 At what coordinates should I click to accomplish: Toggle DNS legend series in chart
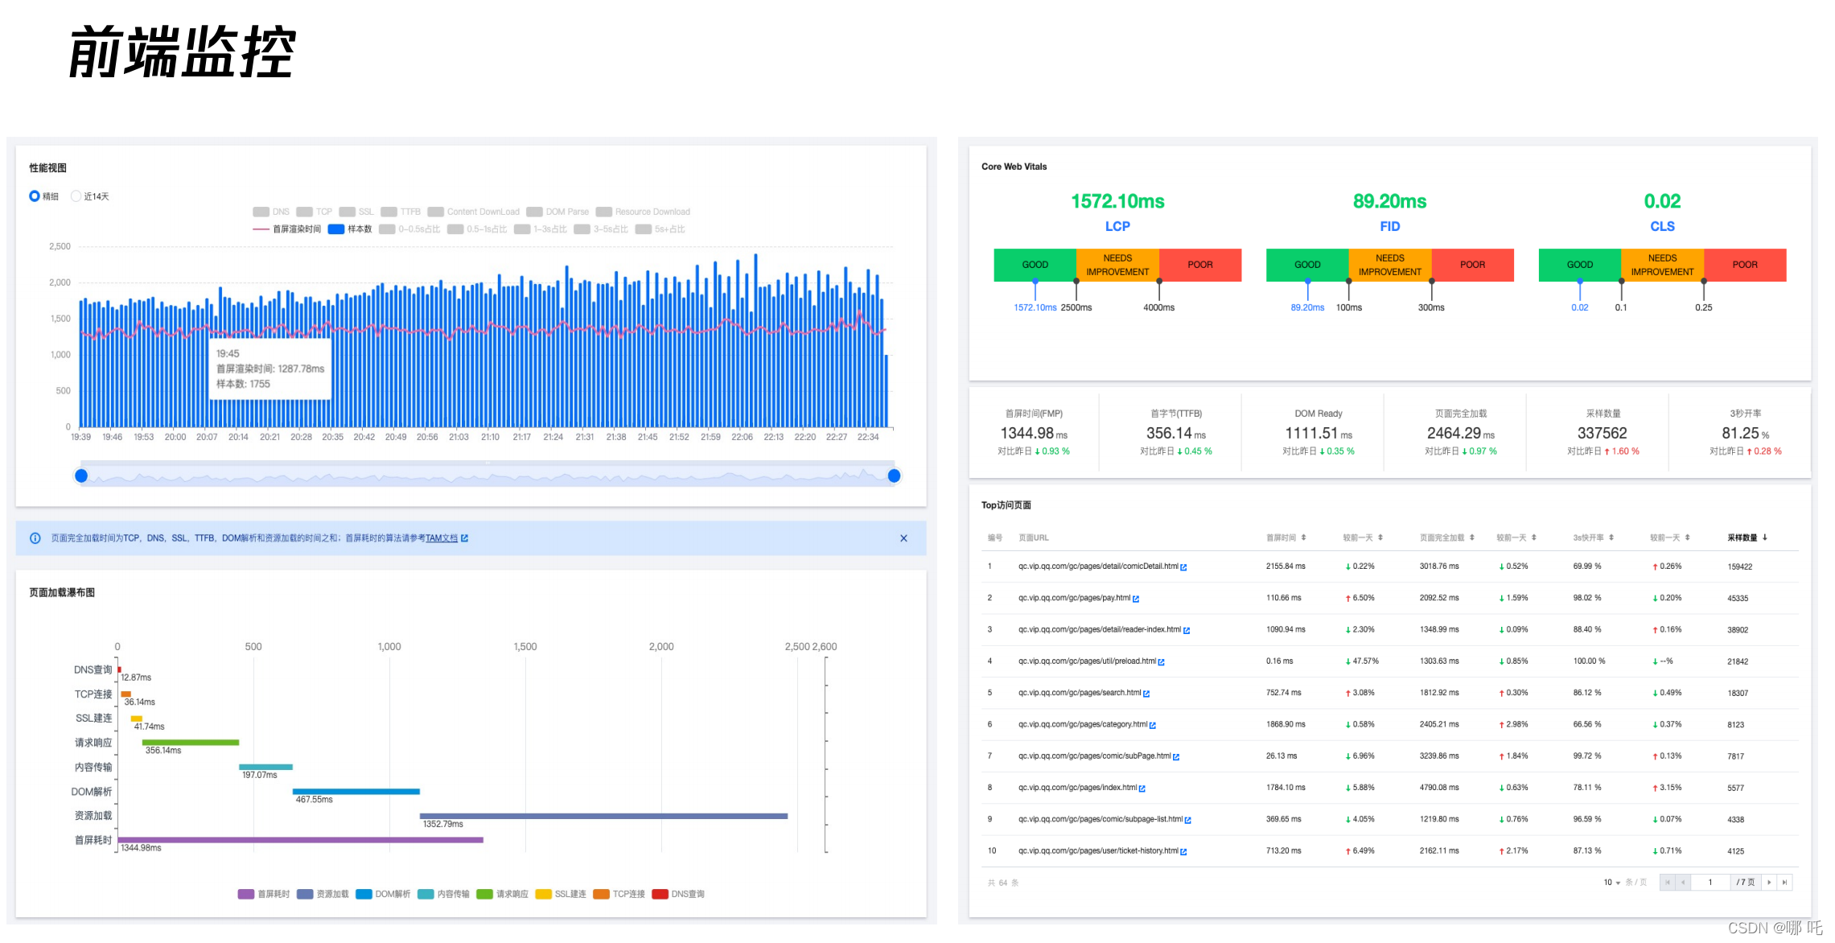pyautogui.click(x=271, y=212)
